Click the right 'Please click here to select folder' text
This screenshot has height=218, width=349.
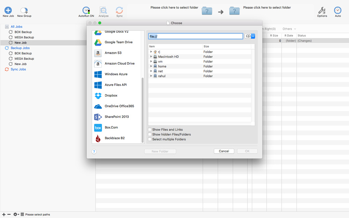coord(267,8)
